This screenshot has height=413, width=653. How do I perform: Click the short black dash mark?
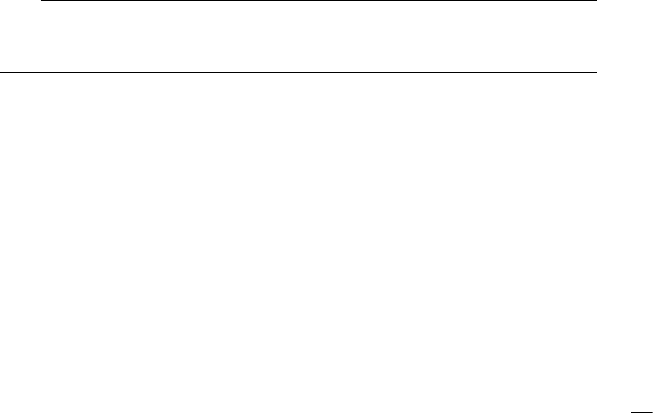click(x=641, y=412)
